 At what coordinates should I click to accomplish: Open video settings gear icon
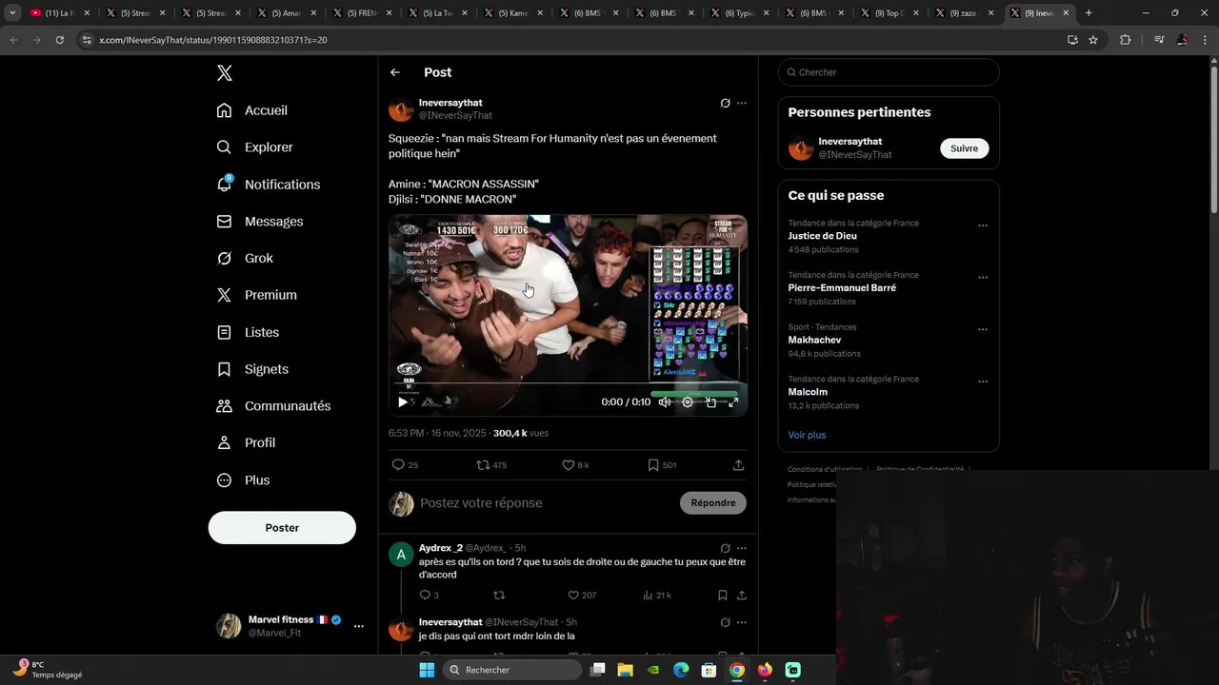point(688,402)
